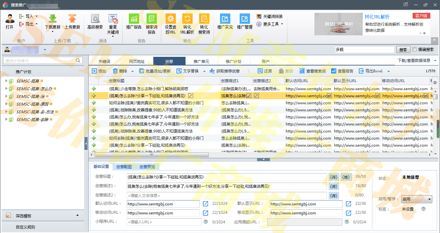Open the 推广报告 report icon
The width and height of the screenshot is (440, 233).
pos(134,19)
